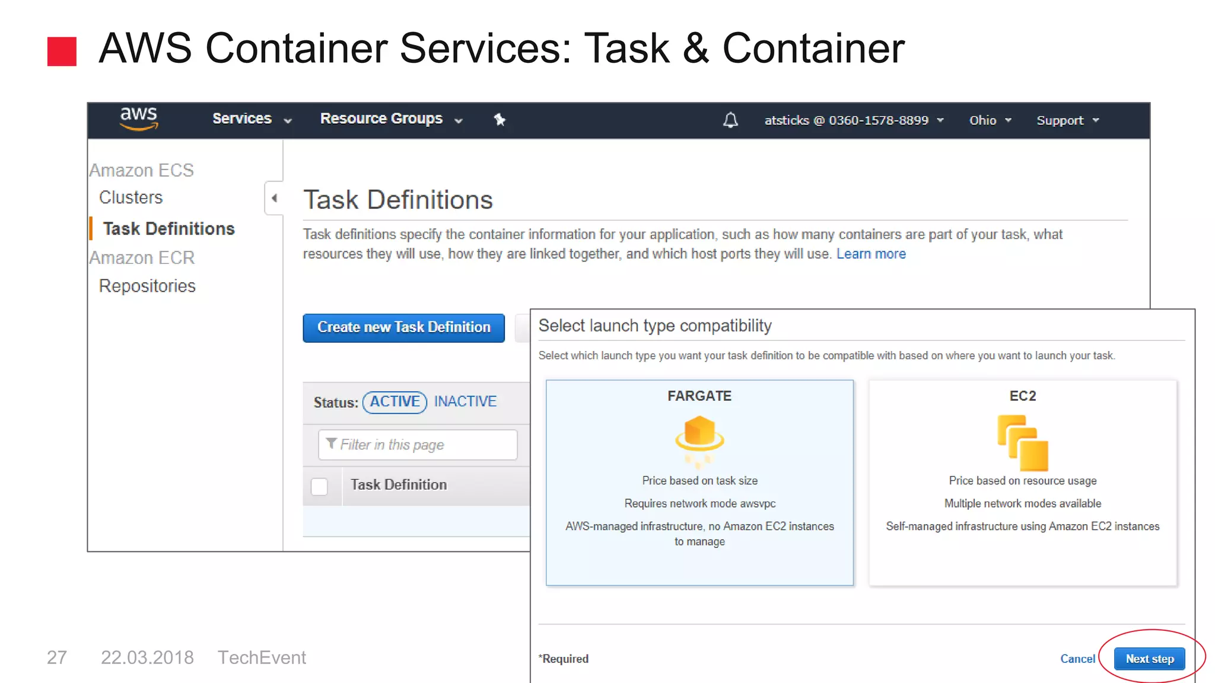The height and width of the screenshot is (683, 1215).
Task: Follow the Learn more link
Action: (x=871, y=254)
